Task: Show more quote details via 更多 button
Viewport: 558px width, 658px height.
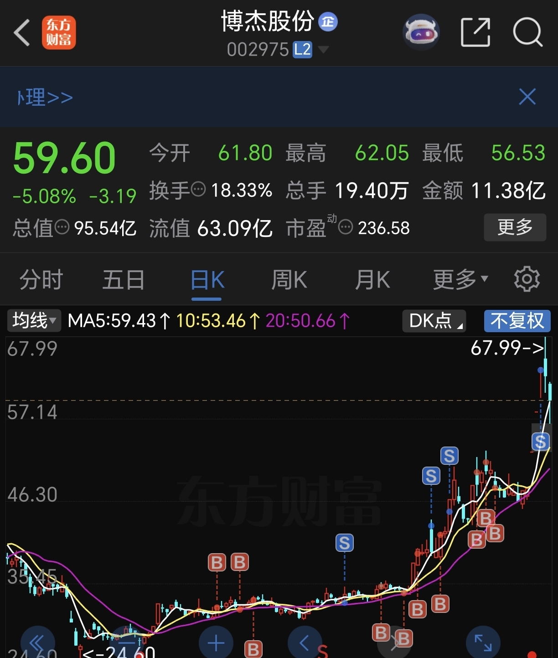Action: coord(515,227)
